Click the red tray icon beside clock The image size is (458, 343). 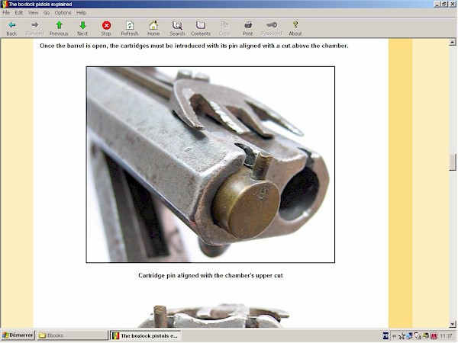point(434,336)
